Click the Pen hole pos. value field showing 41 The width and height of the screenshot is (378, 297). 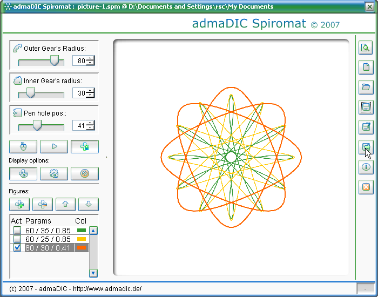point(79,125)
